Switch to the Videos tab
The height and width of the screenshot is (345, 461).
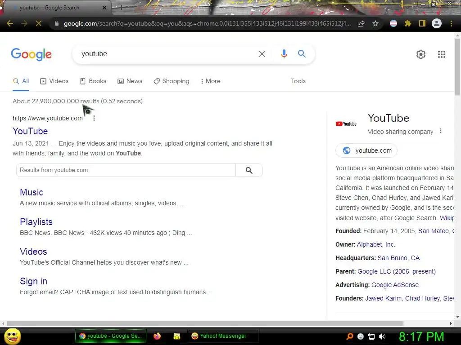pos(54,81)
